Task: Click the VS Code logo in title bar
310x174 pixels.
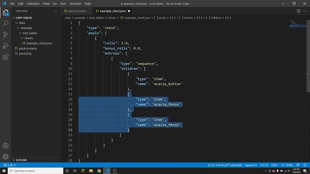Action: (4, 3)
